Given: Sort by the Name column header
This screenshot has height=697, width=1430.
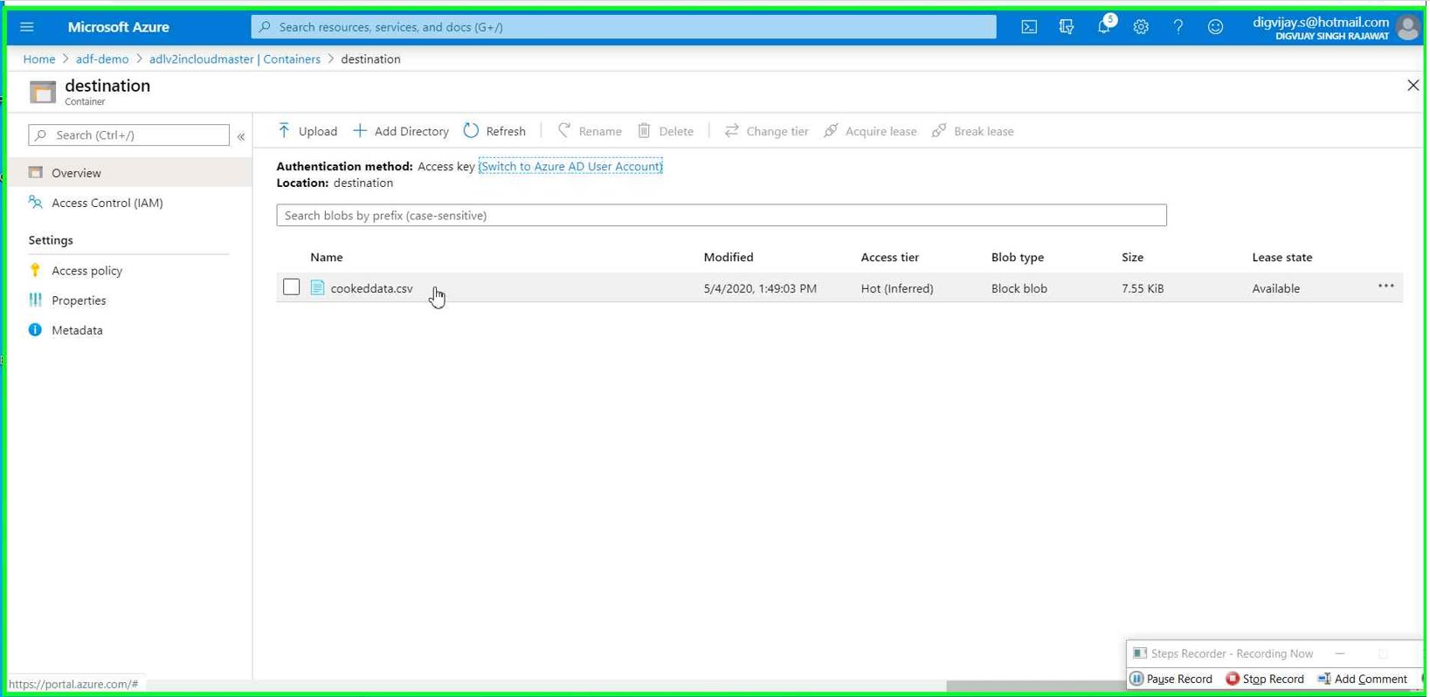Looking at the screenshot, I should 327,257.
